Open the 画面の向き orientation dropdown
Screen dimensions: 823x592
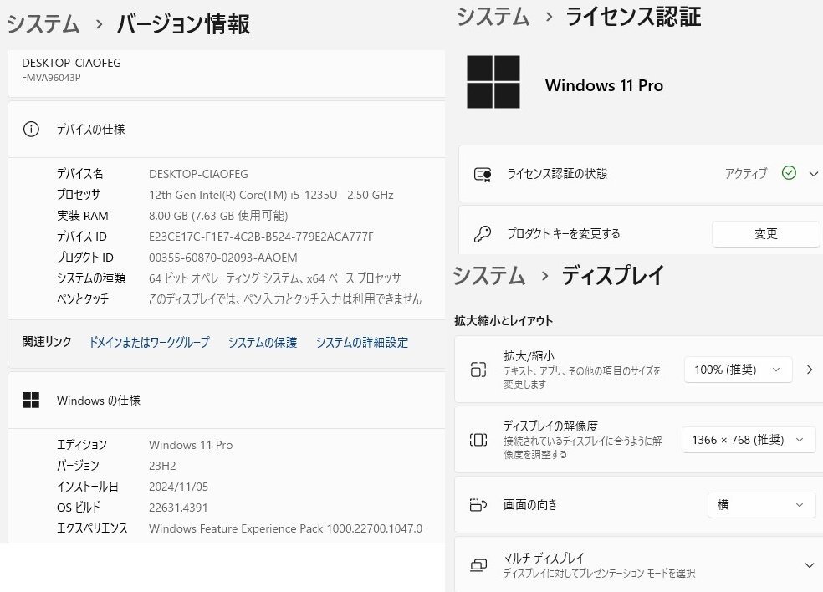pos(761,505)
